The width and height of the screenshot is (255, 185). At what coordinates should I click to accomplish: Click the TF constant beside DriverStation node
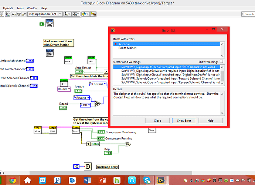(x=42, y=24)
